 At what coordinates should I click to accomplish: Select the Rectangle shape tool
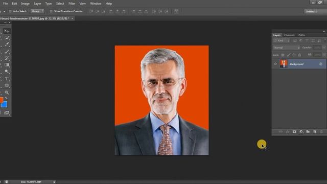click(x=7, y=85)
